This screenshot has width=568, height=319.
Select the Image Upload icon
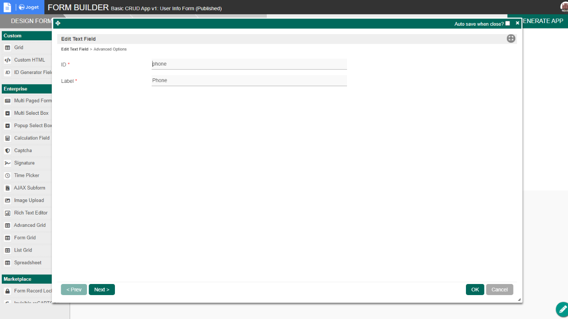(x=8, y=201)
